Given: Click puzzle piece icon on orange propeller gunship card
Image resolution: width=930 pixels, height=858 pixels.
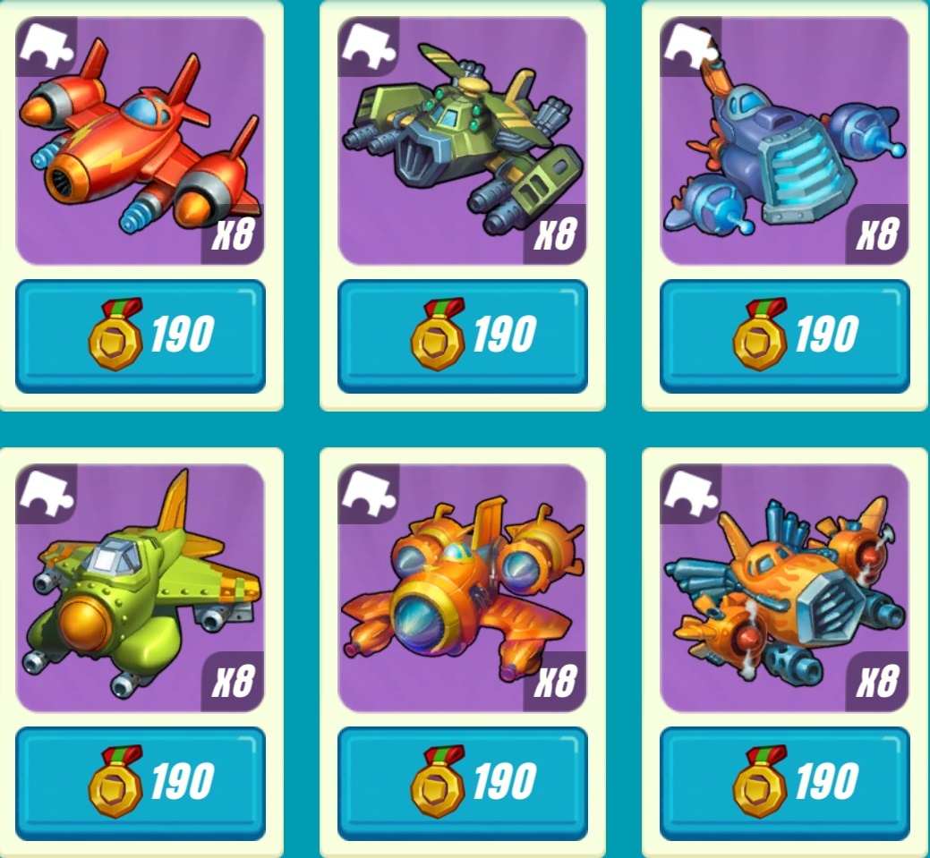Looking at the screenshot, I should tap(690, 492).
